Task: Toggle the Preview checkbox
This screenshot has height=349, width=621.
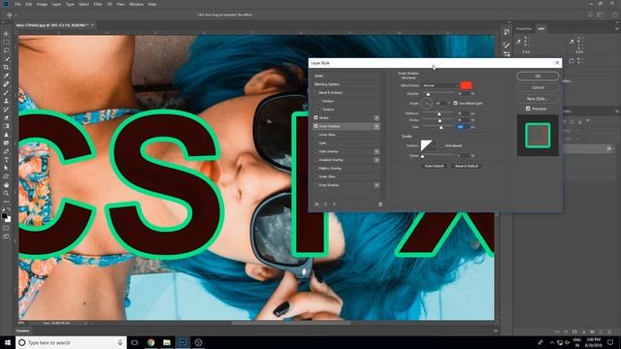Action: point(528,109)
